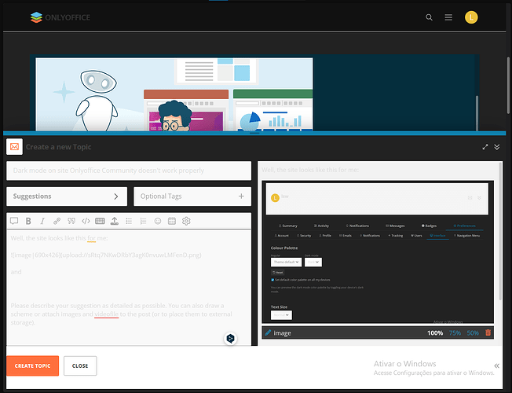Set image preview scale to 75%
512x393 pixels.
[455, 333]
